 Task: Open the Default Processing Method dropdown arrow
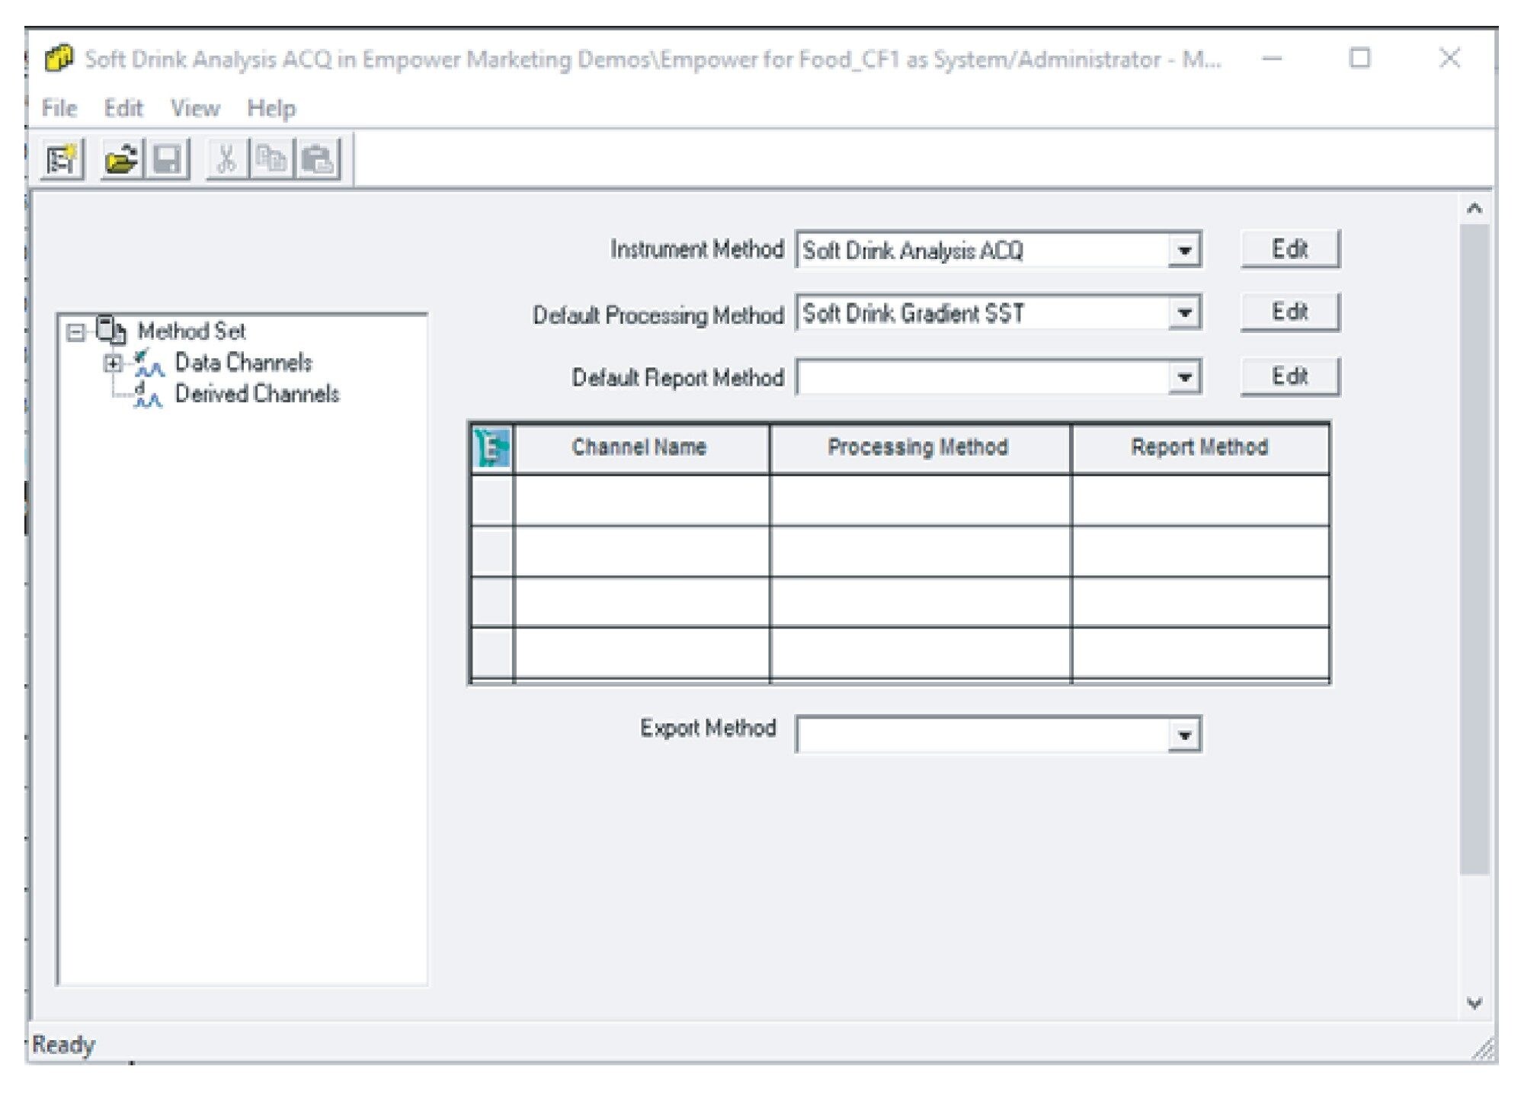1184,313
